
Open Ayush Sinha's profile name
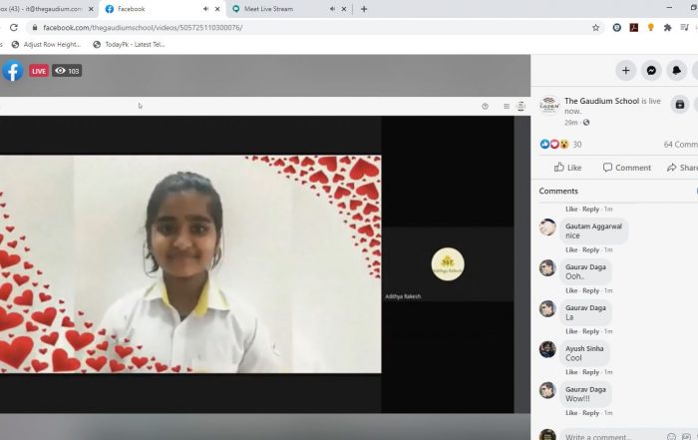584,348
